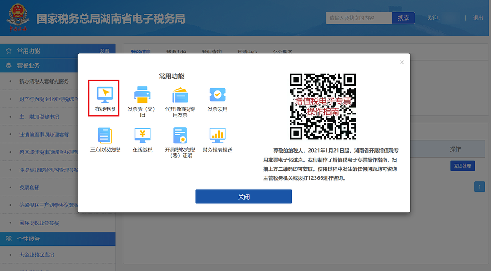The width and height of the screenshot is (491, 271).
Task: Select page 1 pagination button
Action: 480,187
